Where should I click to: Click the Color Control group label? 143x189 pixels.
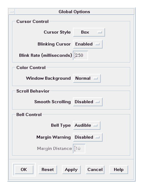point(31,67)
